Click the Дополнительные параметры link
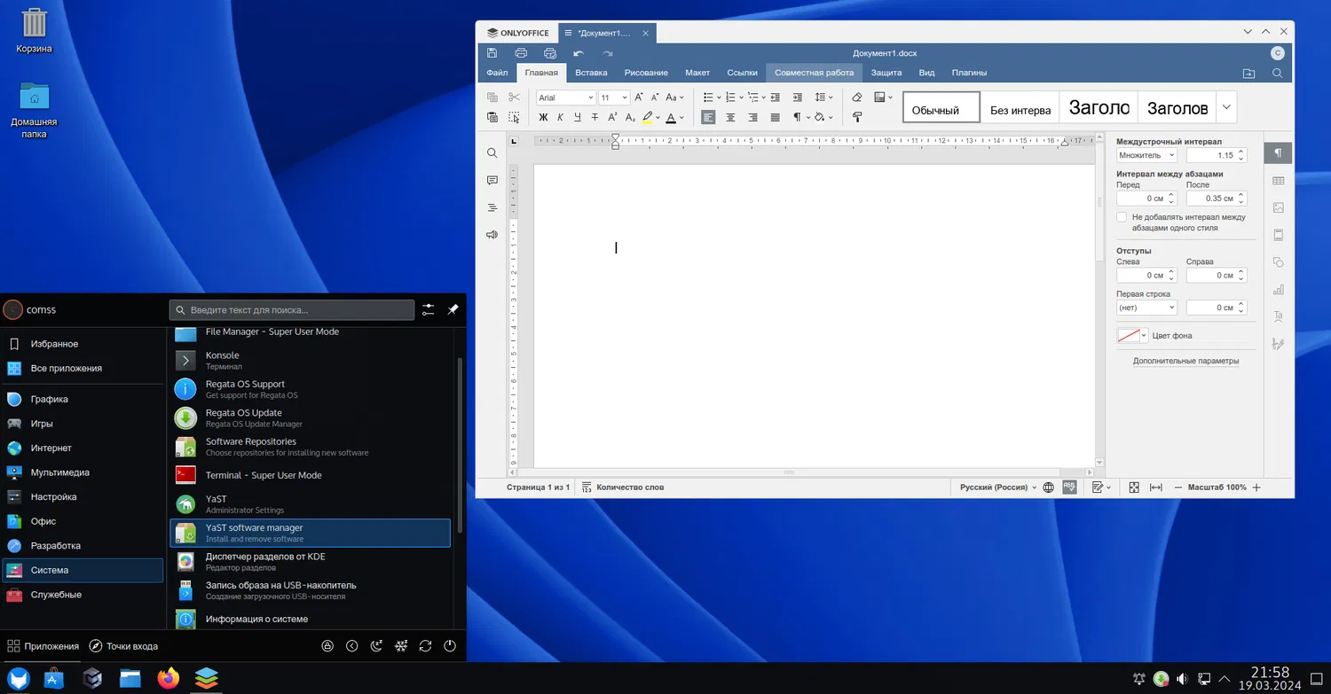This screenshot has width=1331, height=694. pos(1185,361)
